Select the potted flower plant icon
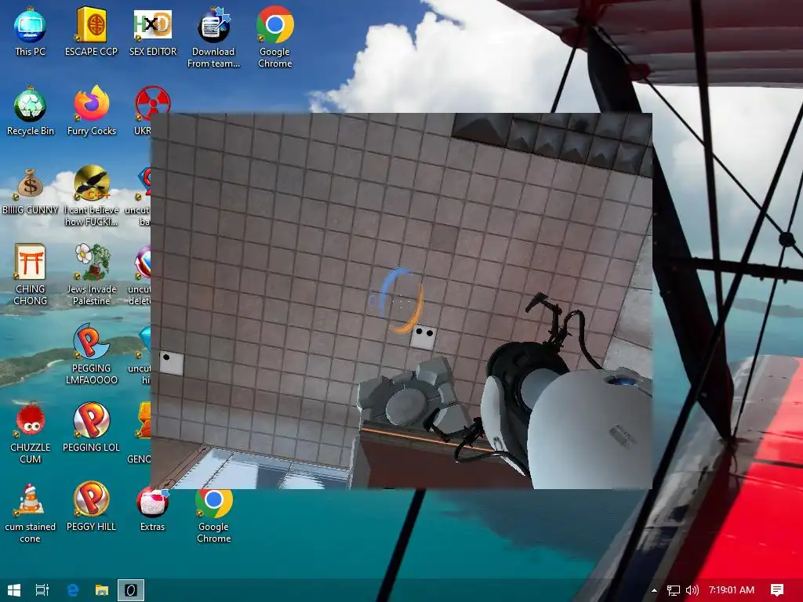The width and height of the screenshot is (803, 602). (91, 275)
